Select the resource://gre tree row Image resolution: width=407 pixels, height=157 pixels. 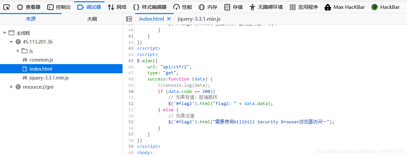(x=61, y=87)
